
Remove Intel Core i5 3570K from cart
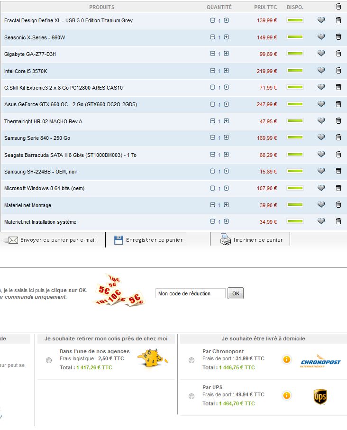339,71
